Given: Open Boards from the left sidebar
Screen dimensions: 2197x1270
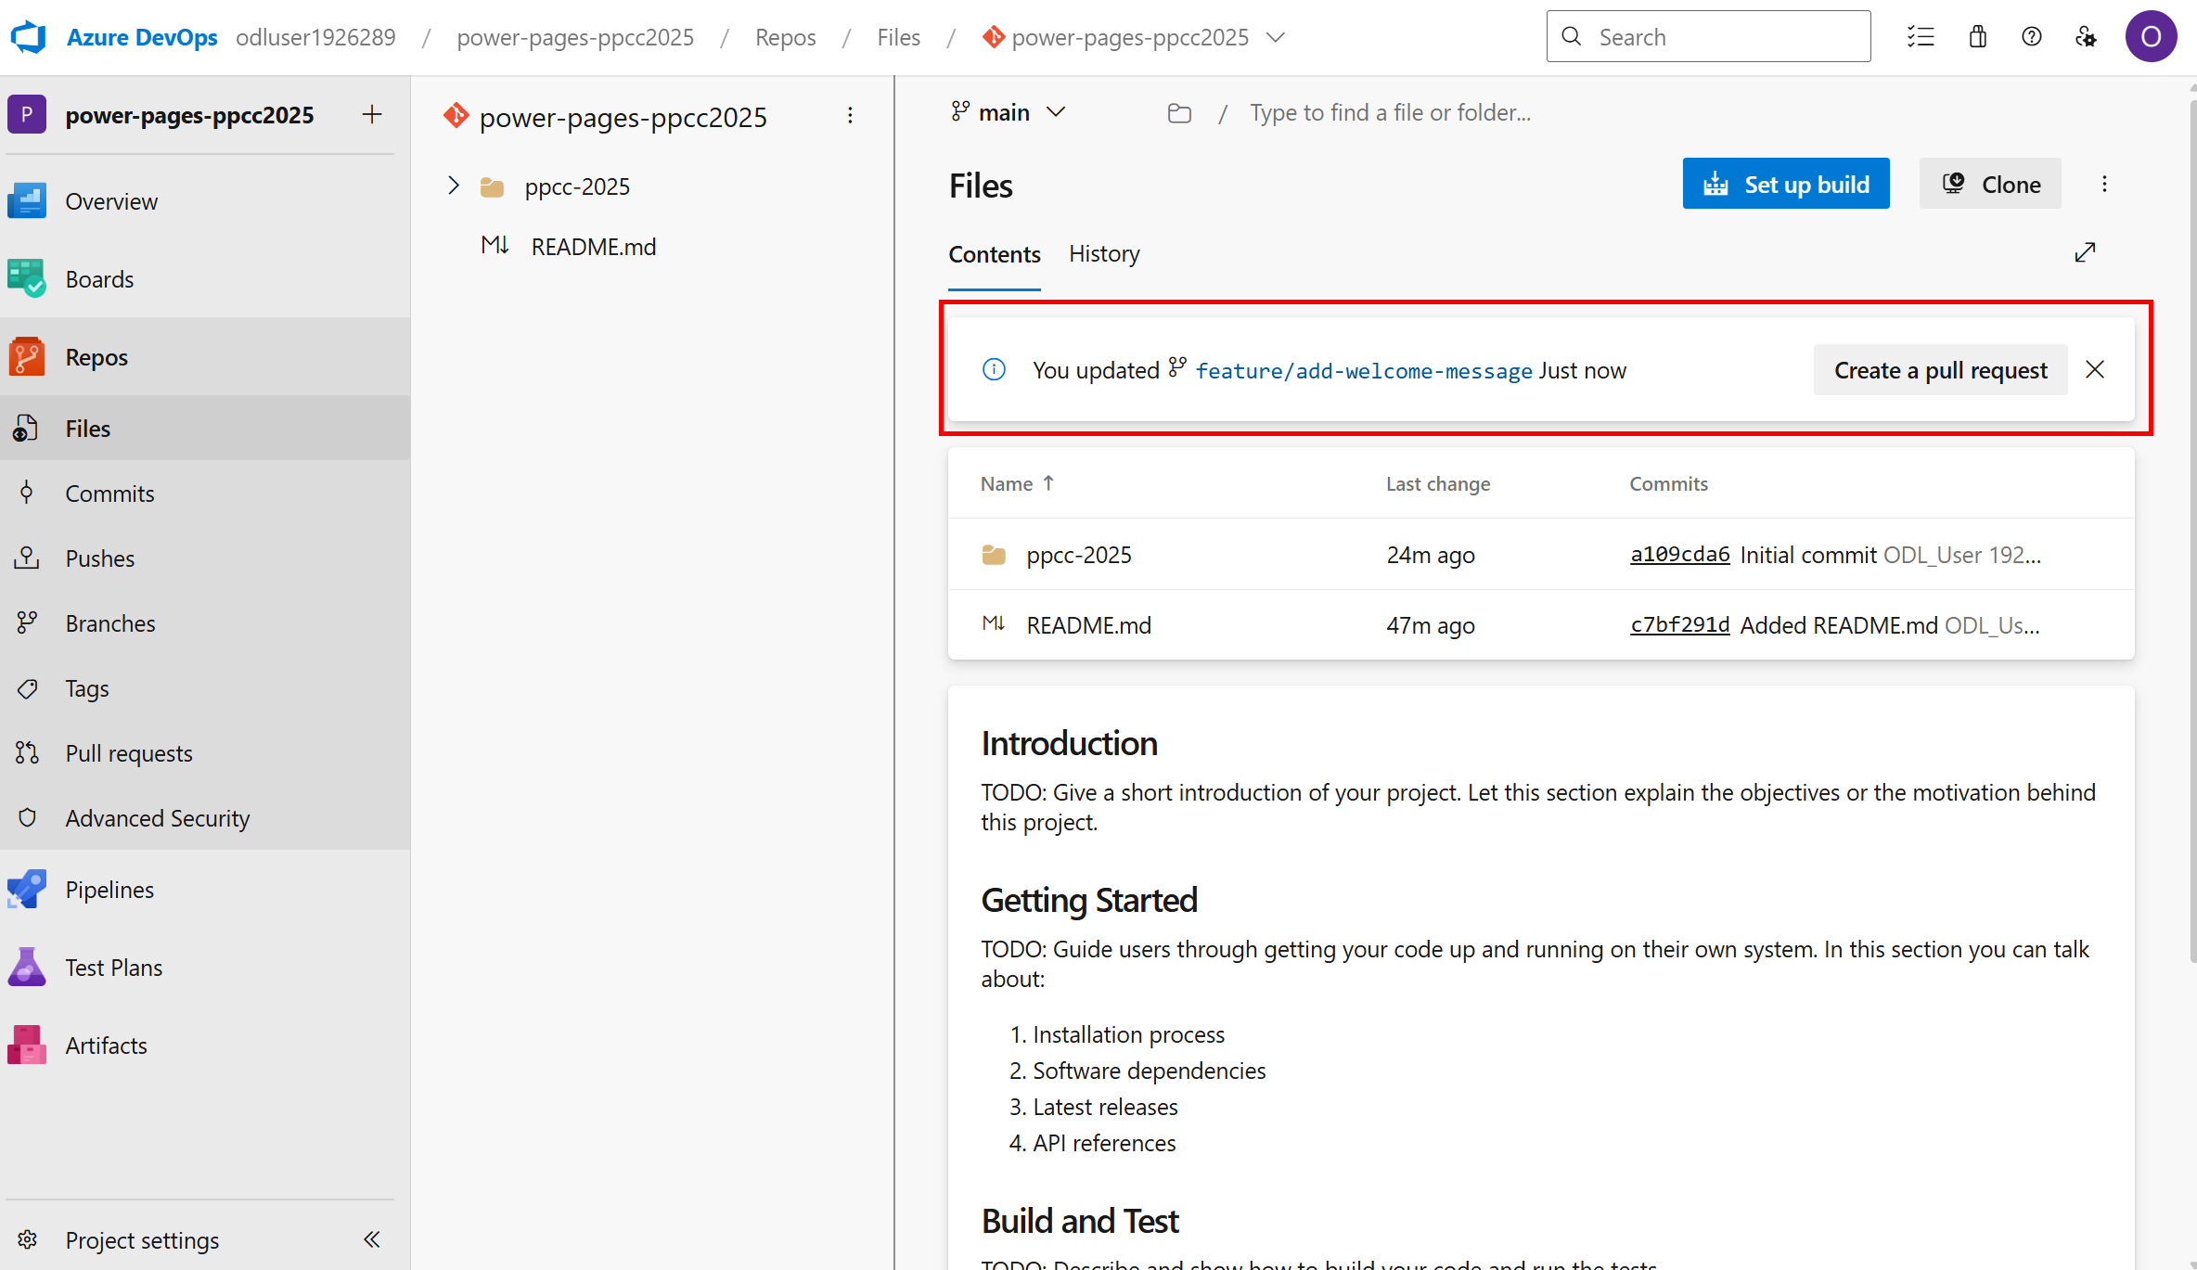Looking at the screenshot, I should [99, 277].
